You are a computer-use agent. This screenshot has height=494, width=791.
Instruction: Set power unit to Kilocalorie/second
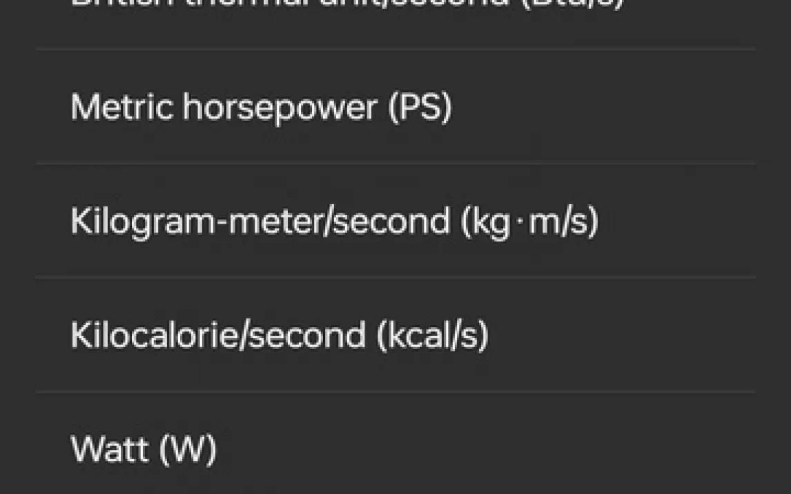[x=280, y=335]
